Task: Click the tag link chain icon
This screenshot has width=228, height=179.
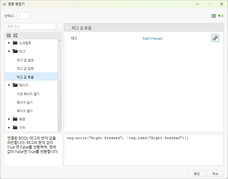Action: click(215, 38)
